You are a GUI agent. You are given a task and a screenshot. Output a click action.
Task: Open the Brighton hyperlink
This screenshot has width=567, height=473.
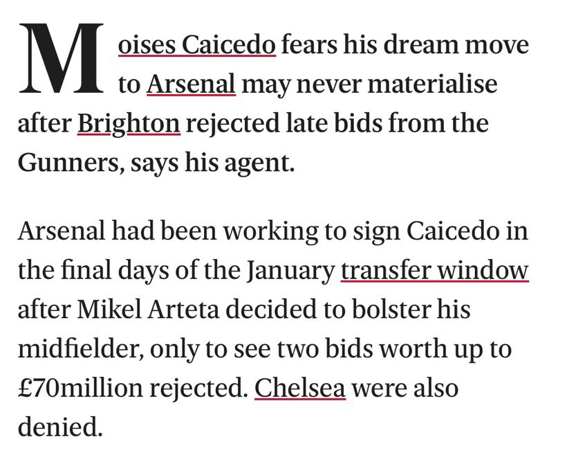tap(129, 123)
